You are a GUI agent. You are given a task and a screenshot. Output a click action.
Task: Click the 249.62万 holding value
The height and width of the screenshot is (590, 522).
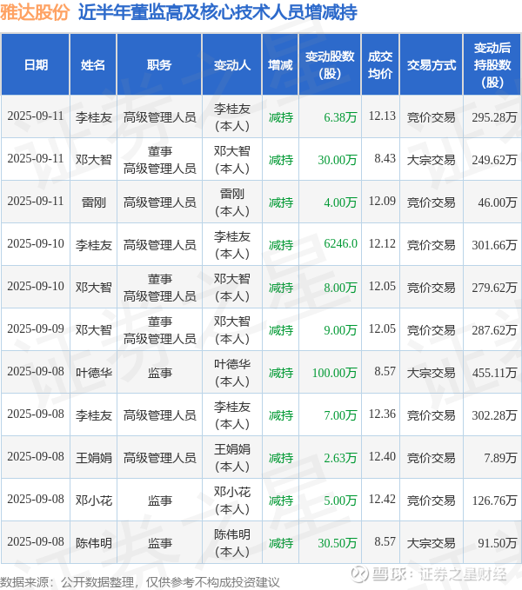click(494, 160)
